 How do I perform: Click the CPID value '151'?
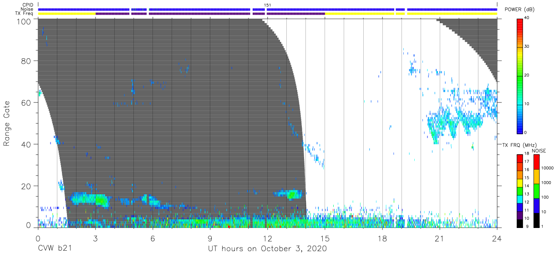[x=268, y=5]
